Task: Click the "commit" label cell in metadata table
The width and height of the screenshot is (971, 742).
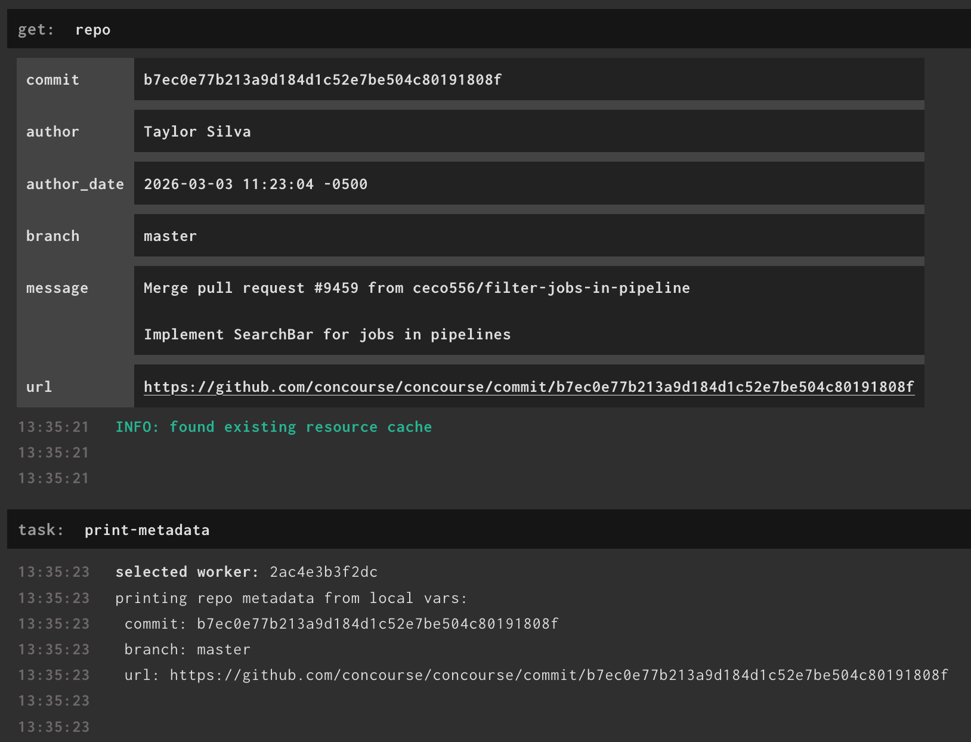Action: [52, 80]
